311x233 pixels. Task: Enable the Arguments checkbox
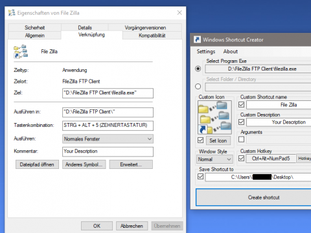coord(241,139)
